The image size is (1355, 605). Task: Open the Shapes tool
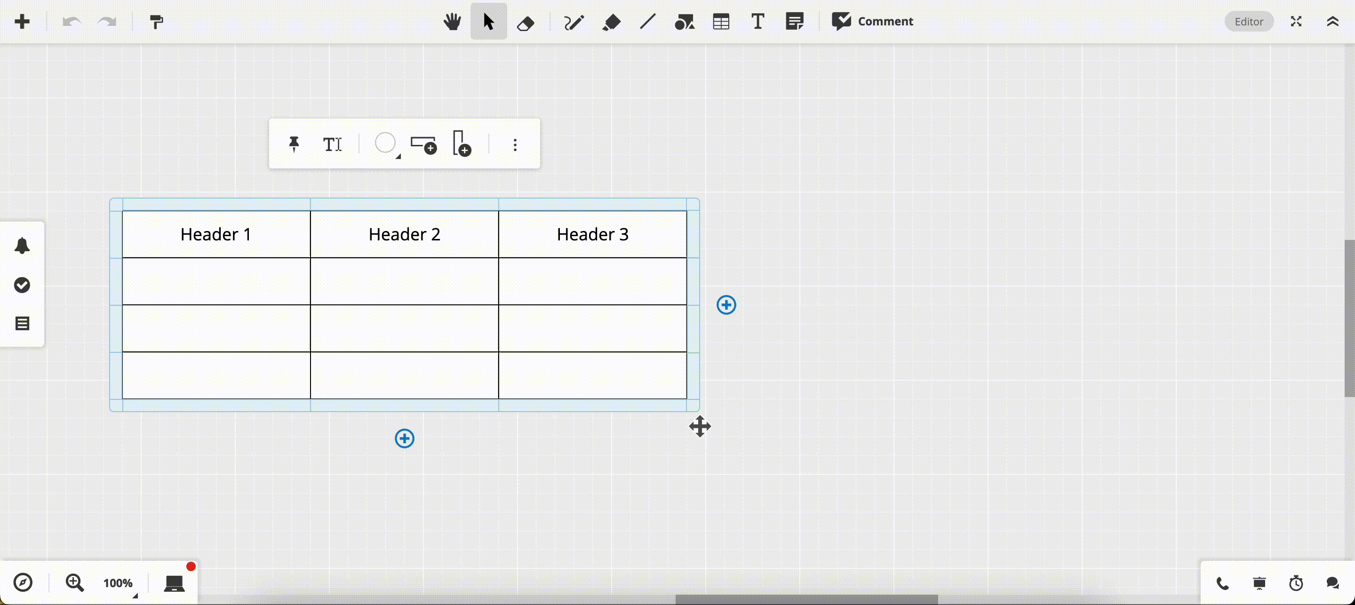click(x=685, y=22)
